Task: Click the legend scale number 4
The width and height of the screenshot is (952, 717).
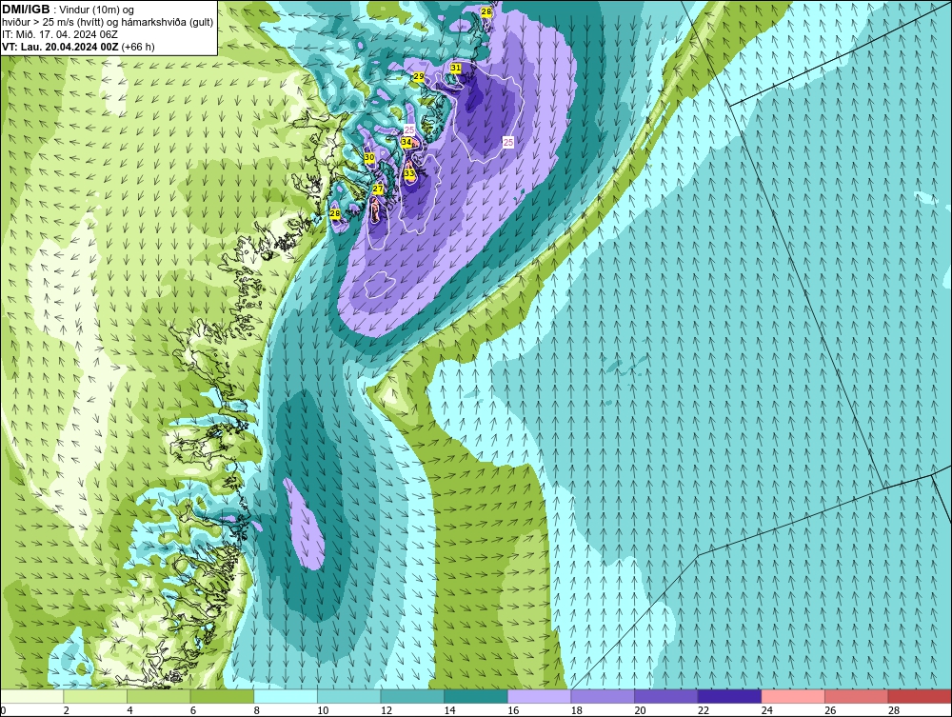Action: 129,710
